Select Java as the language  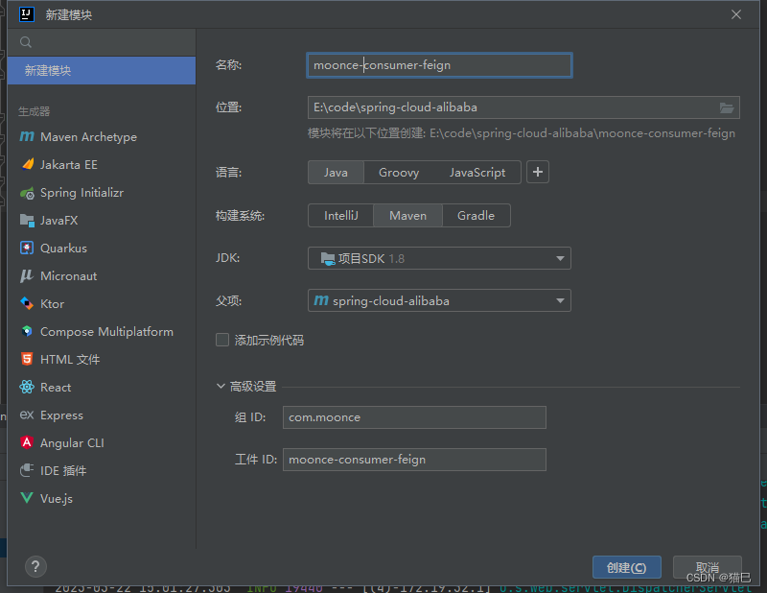336,173
